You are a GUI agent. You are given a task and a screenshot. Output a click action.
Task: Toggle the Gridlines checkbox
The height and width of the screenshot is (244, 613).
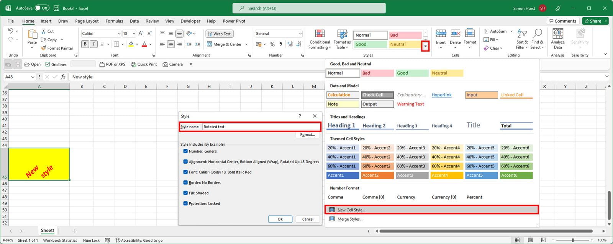[48, 64]
